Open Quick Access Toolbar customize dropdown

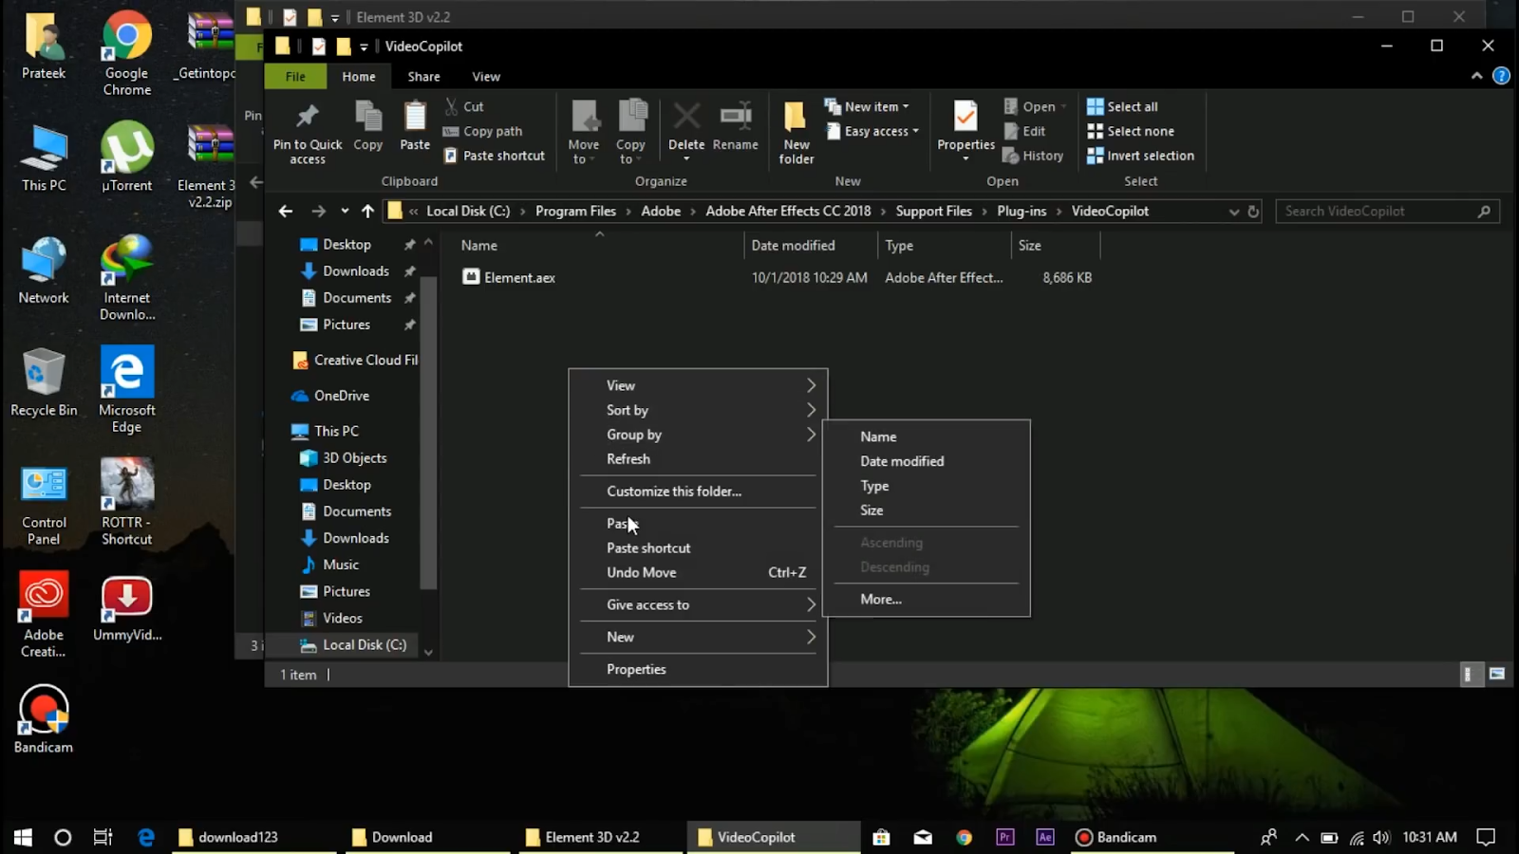(x=364, y=46)
